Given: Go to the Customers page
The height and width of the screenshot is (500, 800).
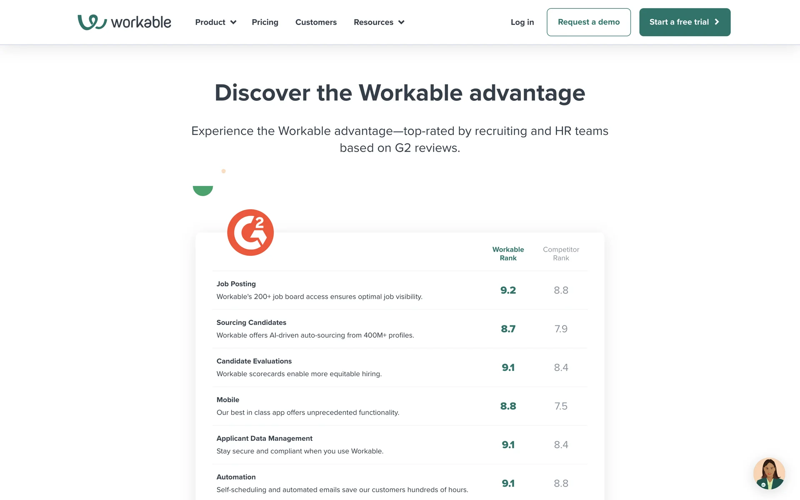Looking at the screenshot, I should click(x=316, y=22).
